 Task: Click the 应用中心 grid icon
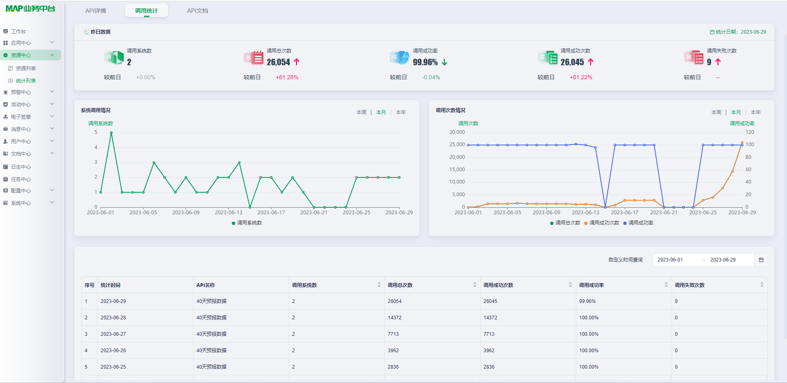[x=5, y=43]
